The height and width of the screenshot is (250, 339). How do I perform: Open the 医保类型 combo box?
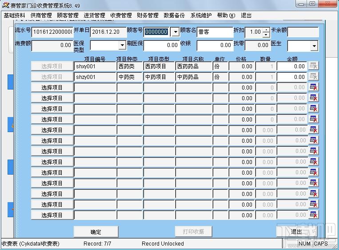(x=122, y=45)
